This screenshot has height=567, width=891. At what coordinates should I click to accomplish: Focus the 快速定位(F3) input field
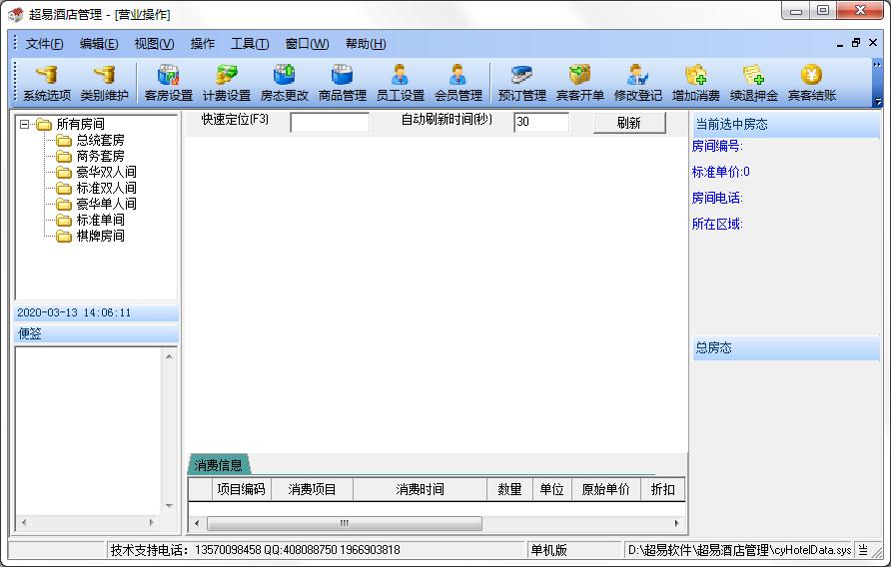point(330,122)
